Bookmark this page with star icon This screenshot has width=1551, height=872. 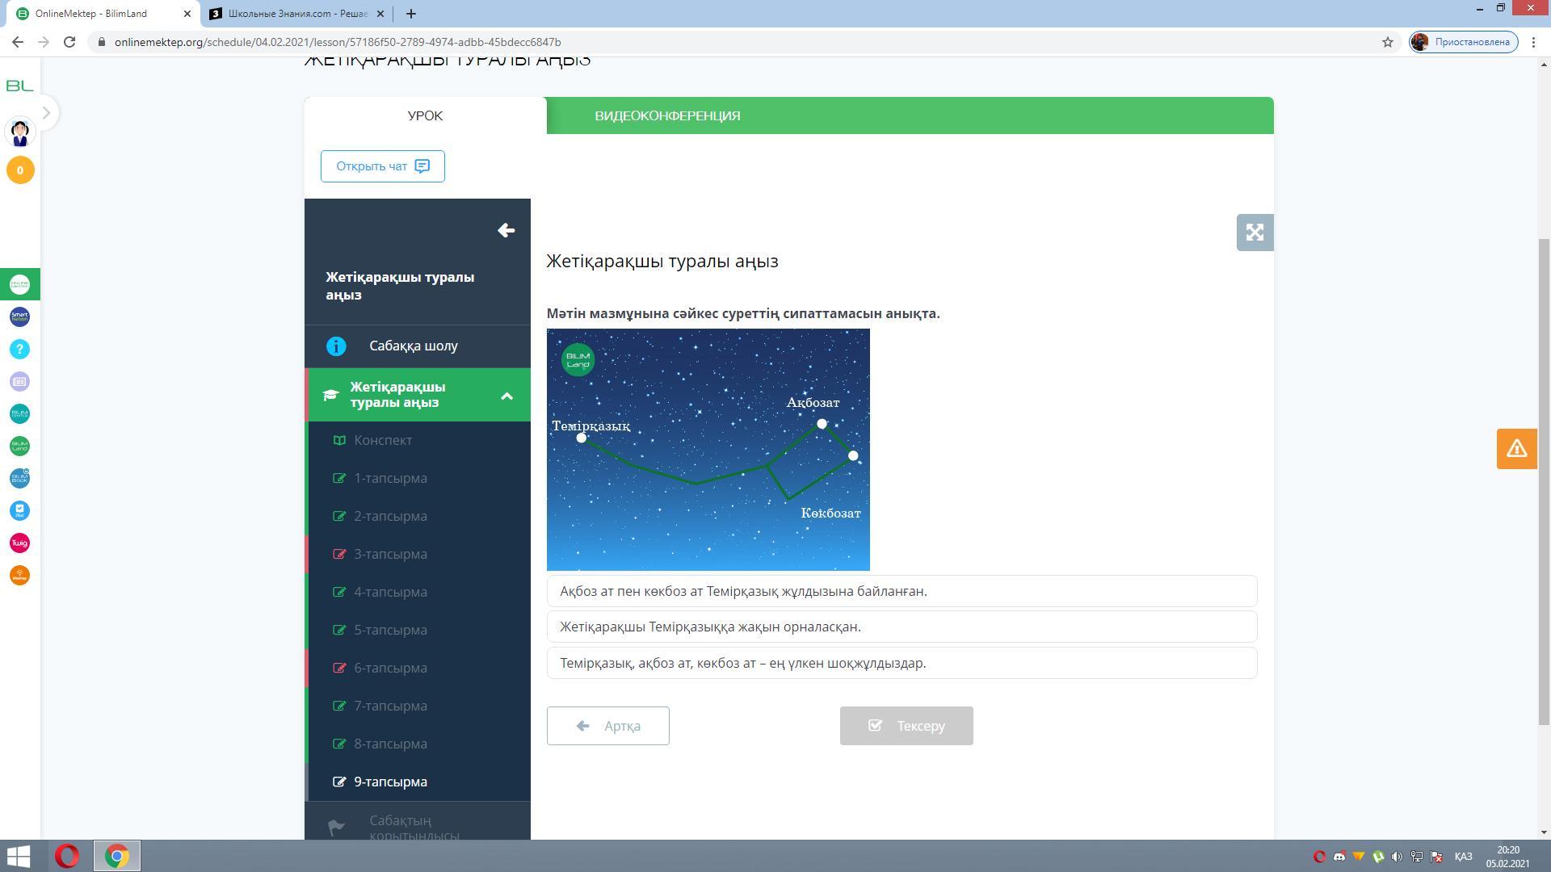pyautogui.click(x=1388, y=42)
